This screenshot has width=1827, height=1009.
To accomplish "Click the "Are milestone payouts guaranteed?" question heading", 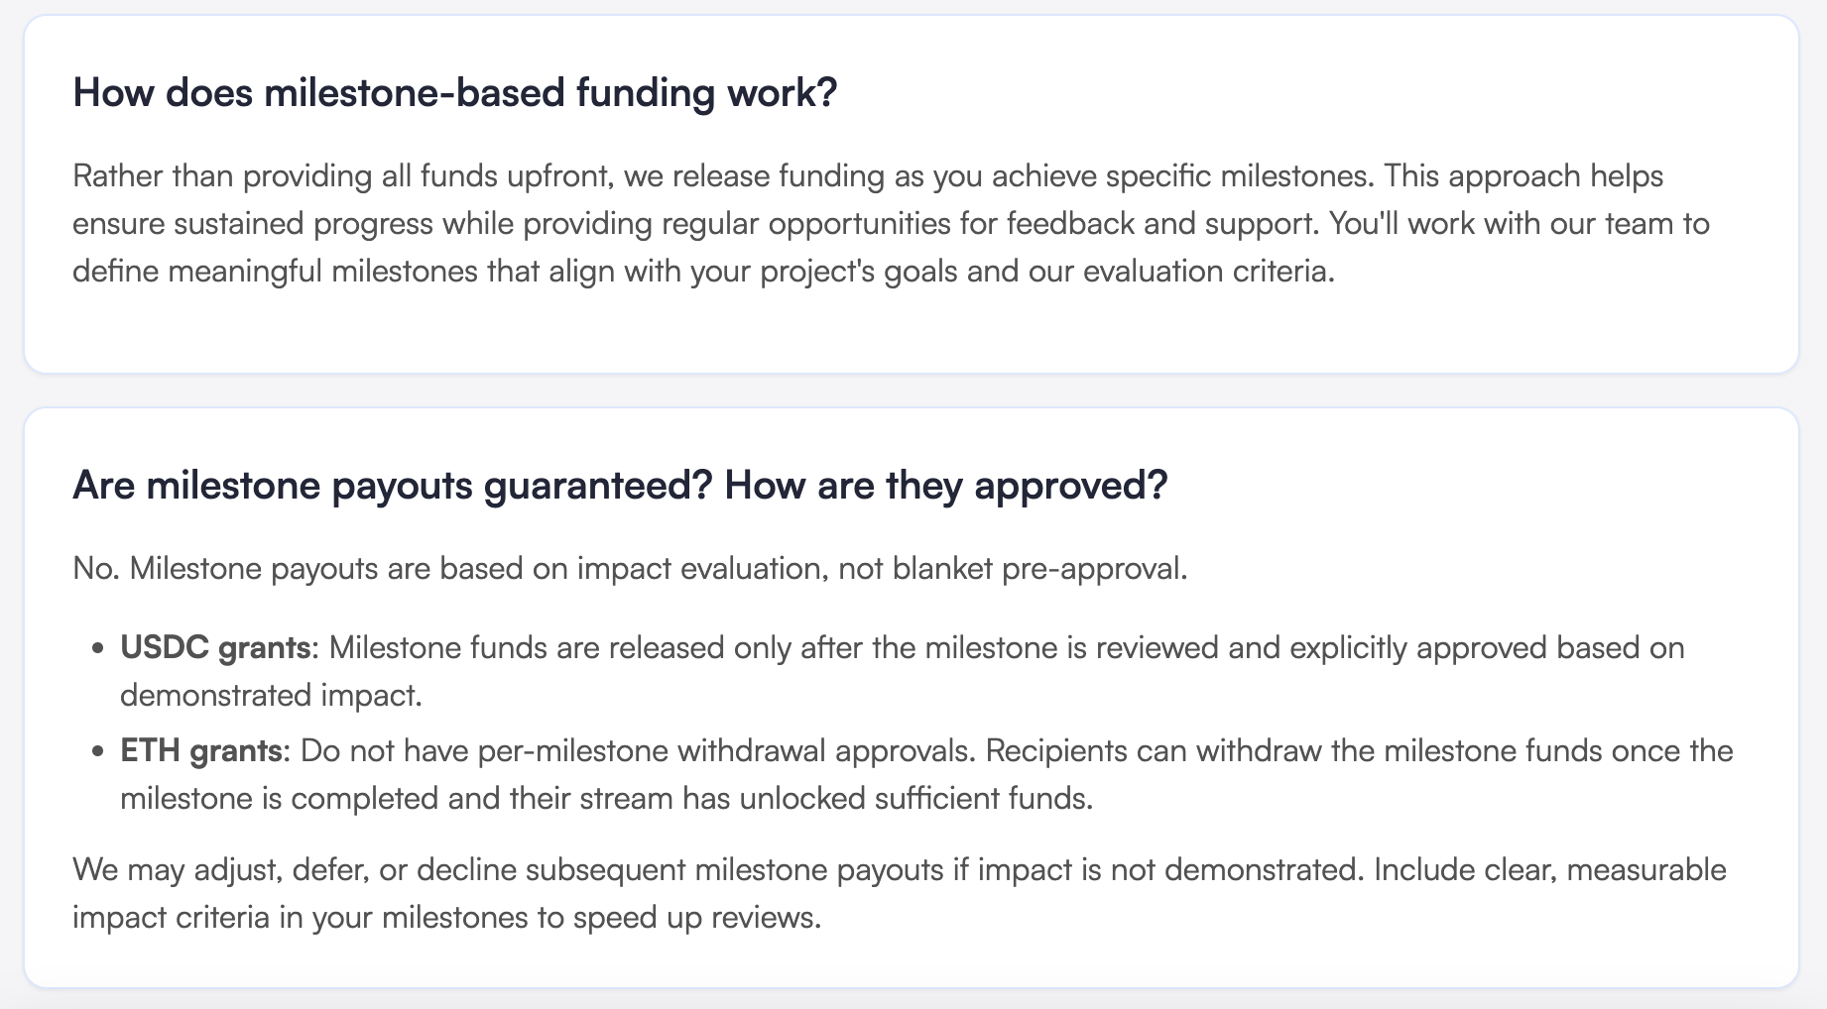I will pyautogui.click(x=620, y=486).
